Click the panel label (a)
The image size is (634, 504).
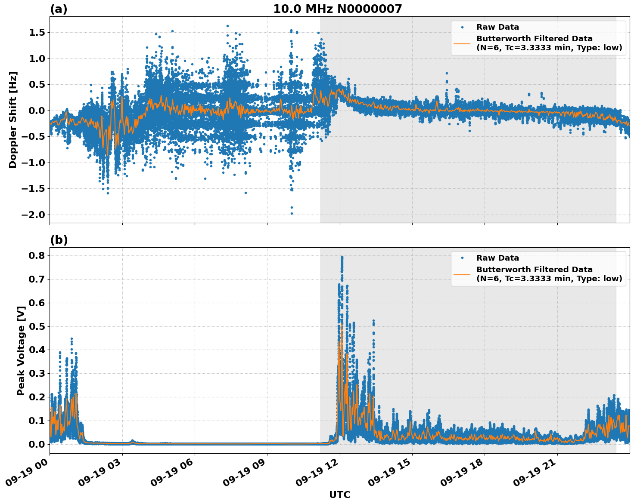point(59,8)
